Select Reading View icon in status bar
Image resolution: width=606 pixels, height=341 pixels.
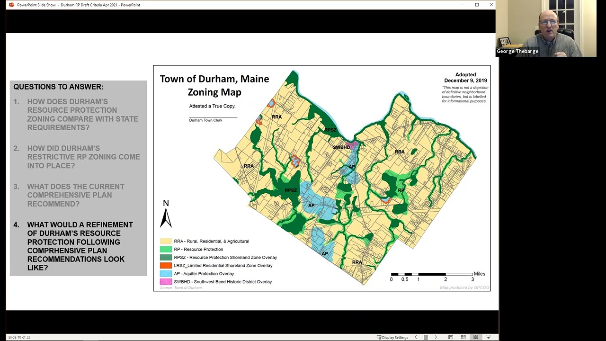476,337
